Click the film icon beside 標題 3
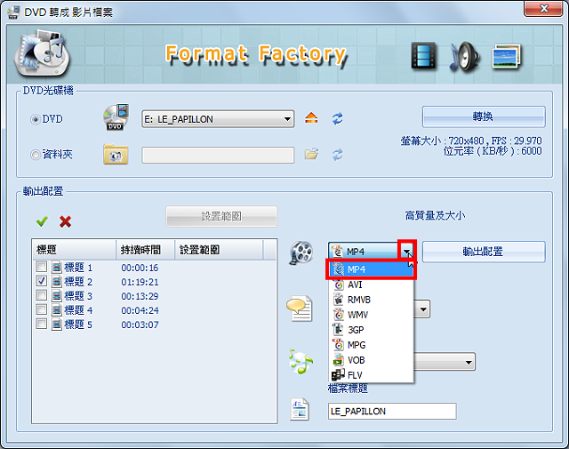Image resolution: width=569 pixels, height=449 pixels. [x=57, y=296]
